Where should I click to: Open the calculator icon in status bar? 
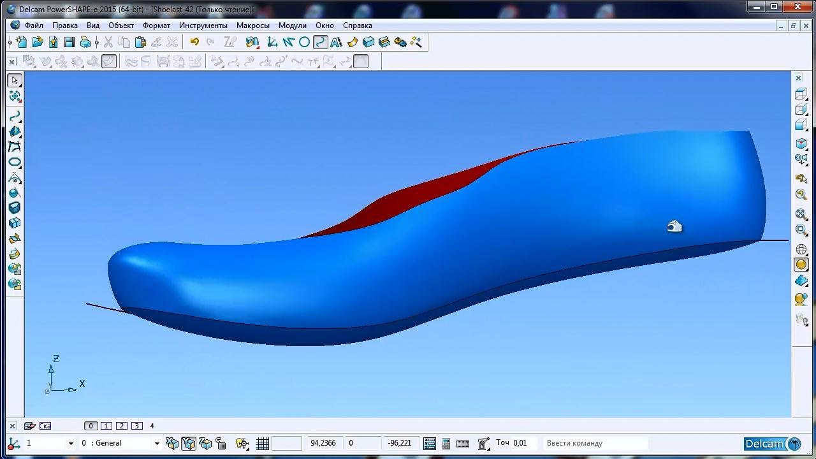tap(446, 443)
